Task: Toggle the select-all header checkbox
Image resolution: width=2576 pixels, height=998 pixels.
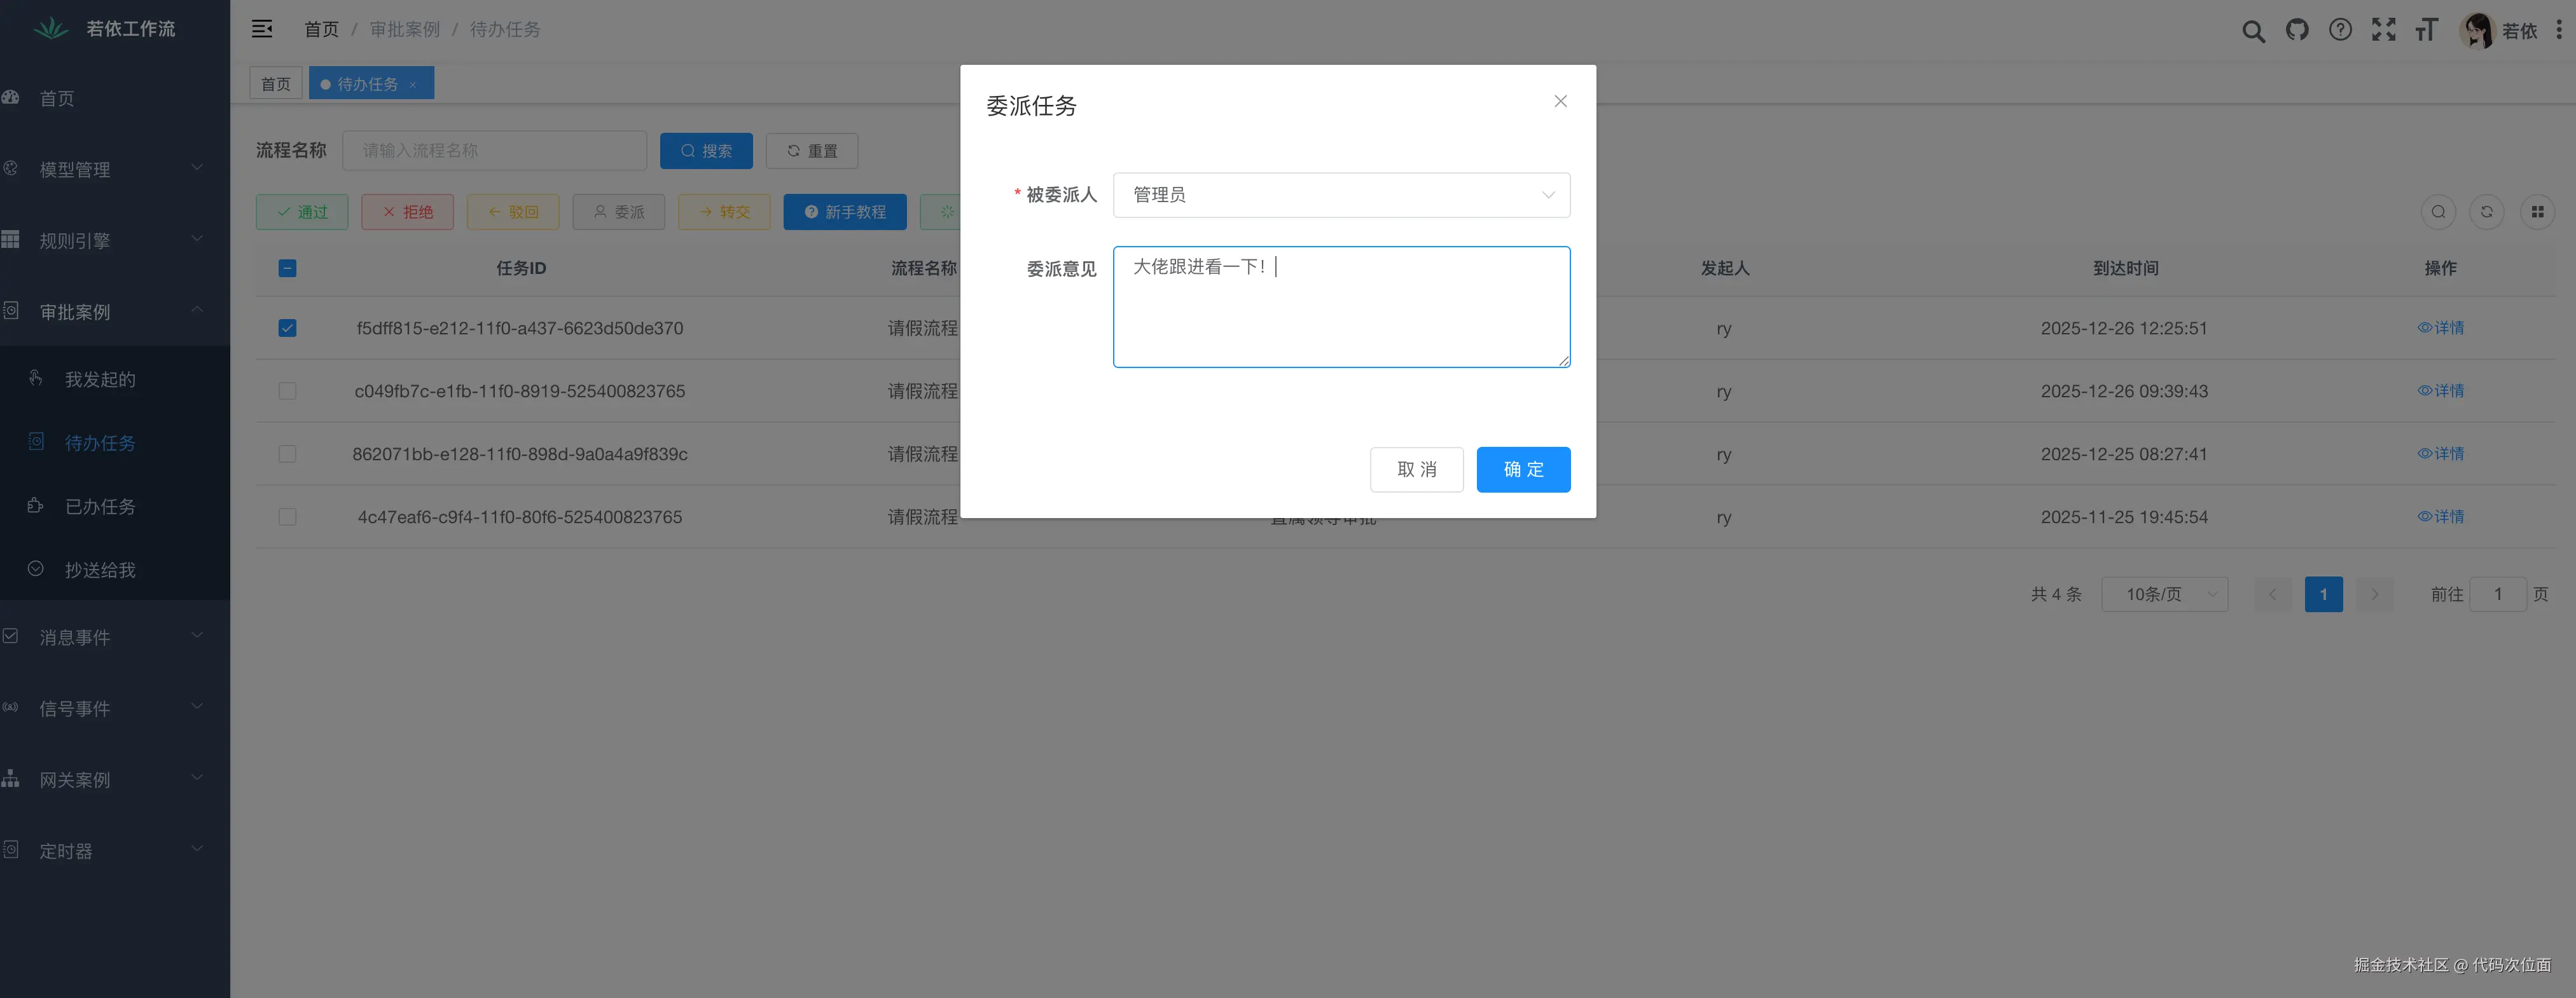Action: tap(287, 268)
